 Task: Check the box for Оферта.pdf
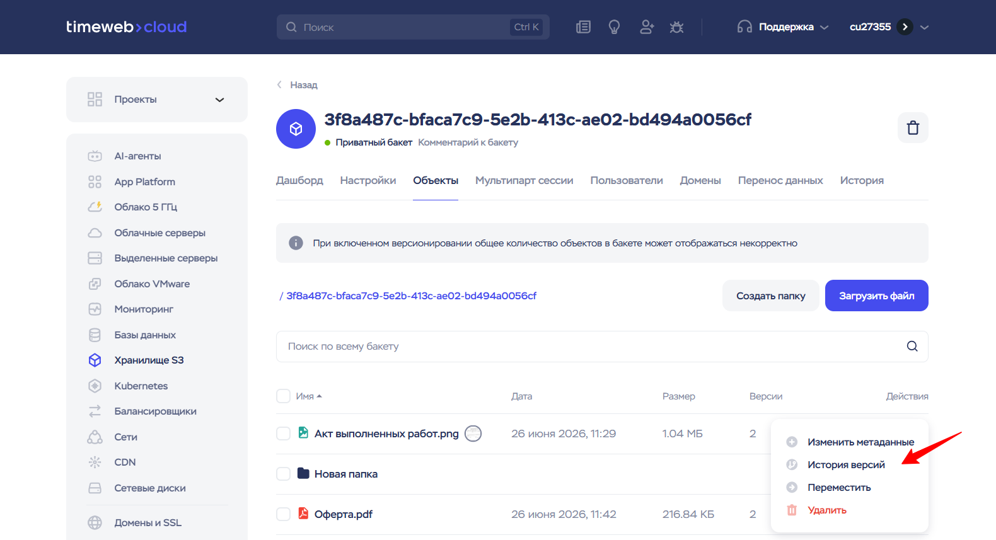(x=283, y=514)
